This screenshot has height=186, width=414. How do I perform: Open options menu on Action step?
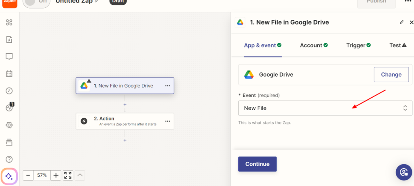[x=167, y=121]
